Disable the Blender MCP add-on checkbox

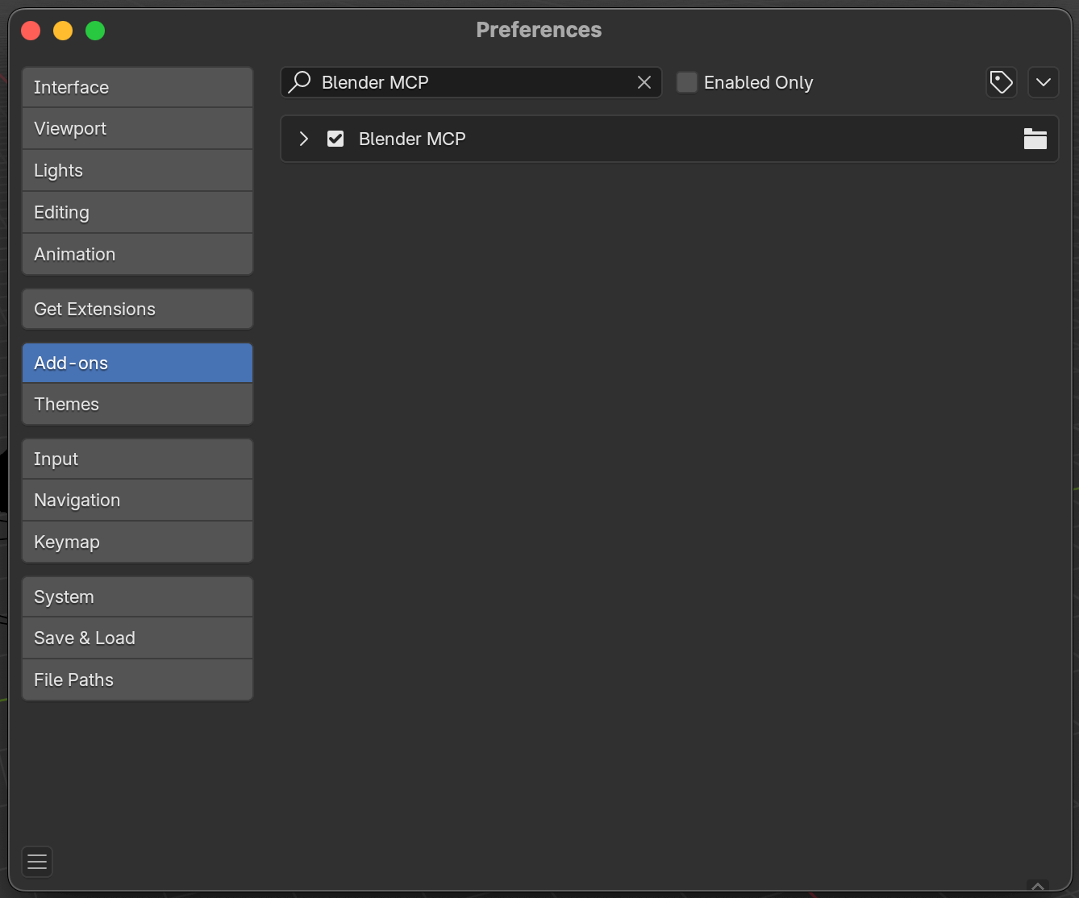pos(335,139)
